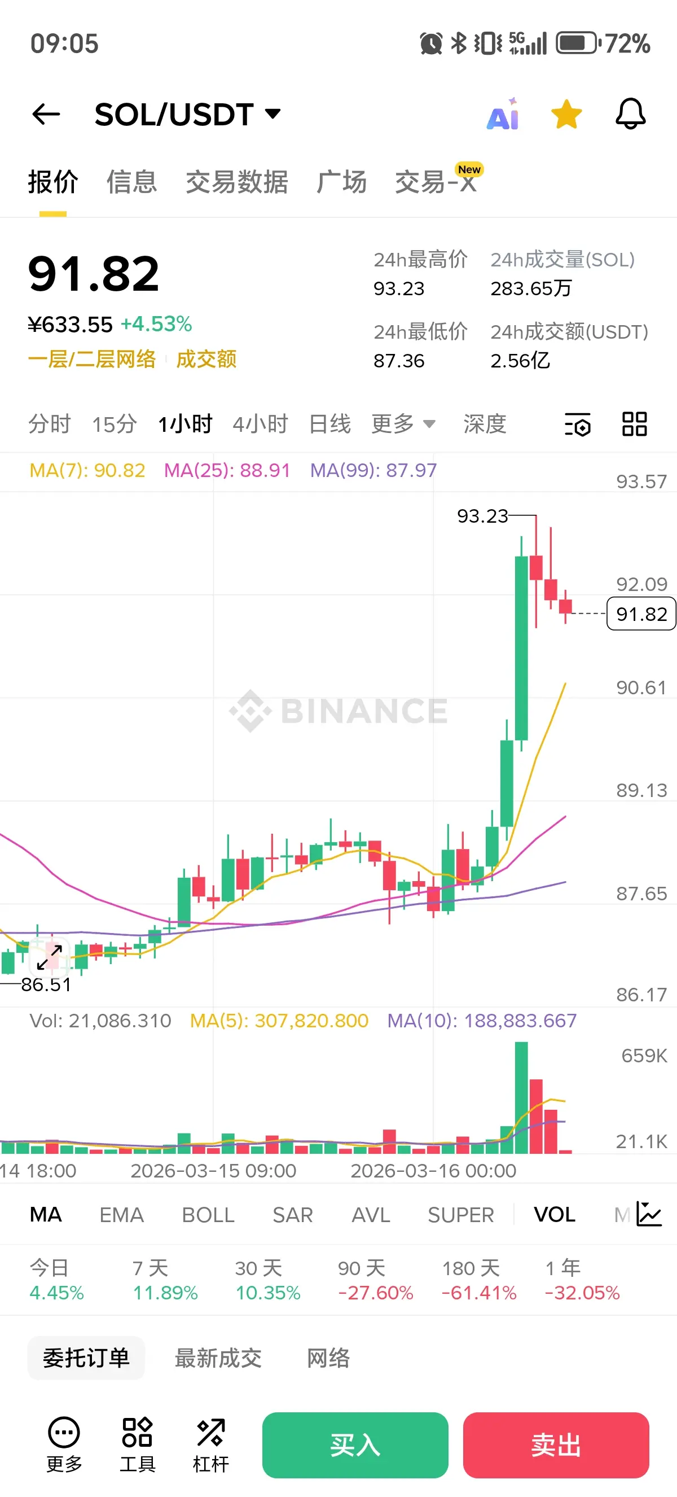Expand the SOL/USDT pair selector
677x1497 pixels.
[188, 114]
